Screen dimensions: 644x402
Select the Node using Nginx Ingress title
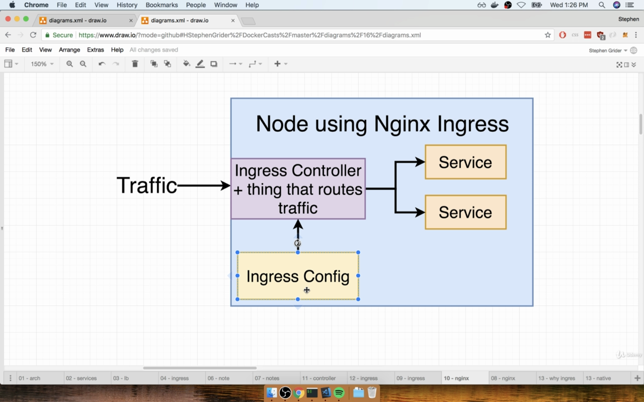coord(382,124)
